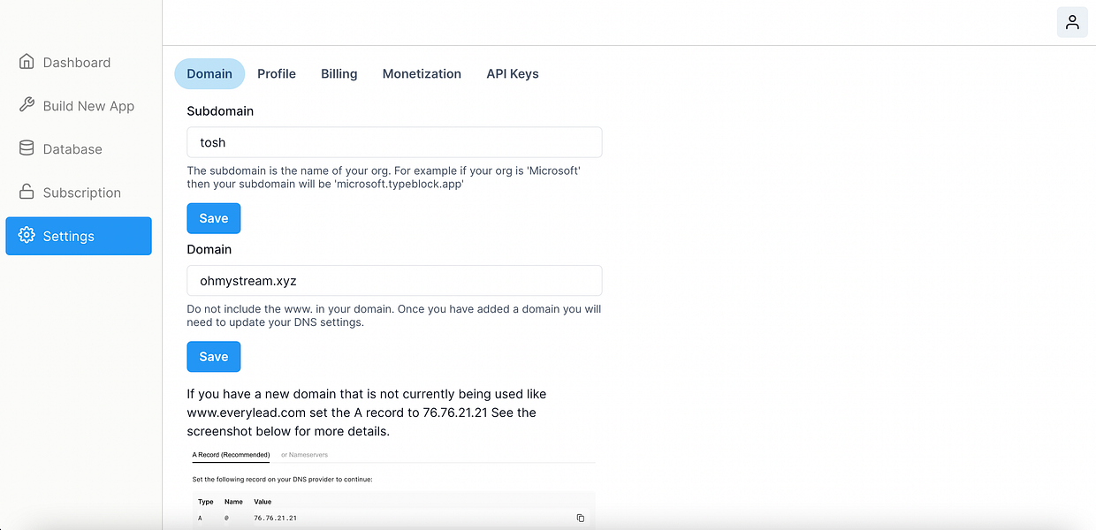Go to the API Keys tab
The image size is (1096, 530).
pyautogui.click(x=513, y=73)
